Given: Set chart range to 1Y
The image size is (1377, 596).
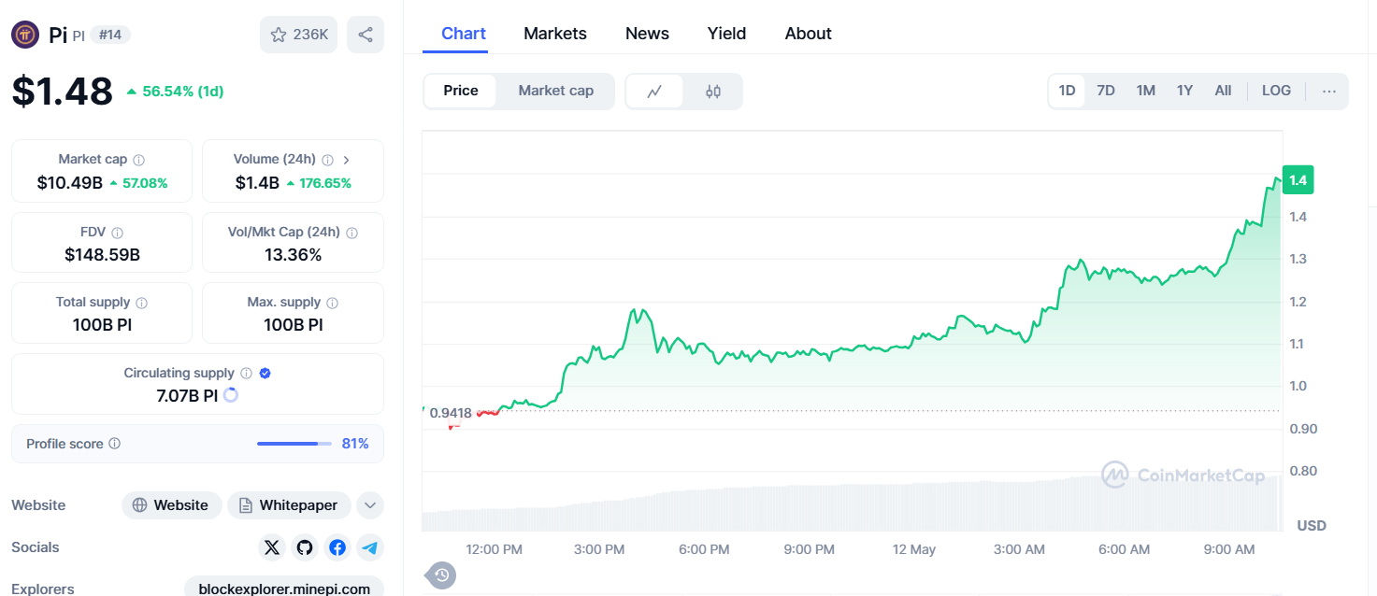Looking at the screenshot, I should coord(1185,91).
